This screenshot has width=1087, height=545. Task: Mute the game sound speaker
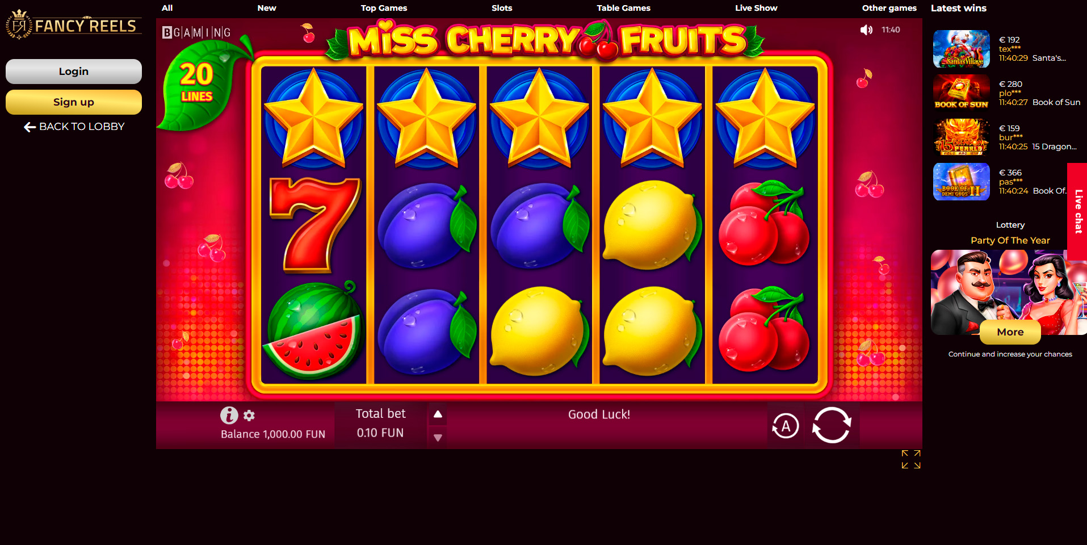pos(866,30)
